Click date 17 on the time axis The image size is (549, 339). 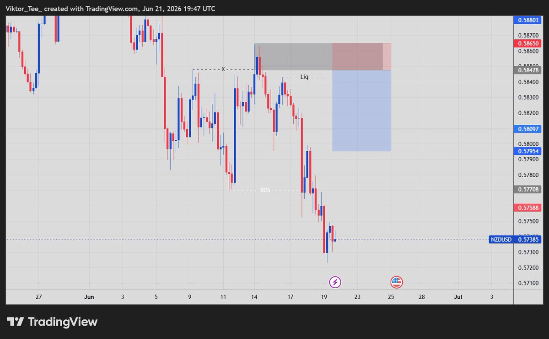(x=290, y=297)
